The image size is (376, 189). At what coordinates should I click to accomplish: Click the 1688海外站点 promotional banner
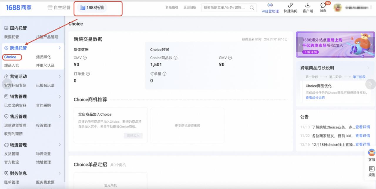[x=335, y=45]
